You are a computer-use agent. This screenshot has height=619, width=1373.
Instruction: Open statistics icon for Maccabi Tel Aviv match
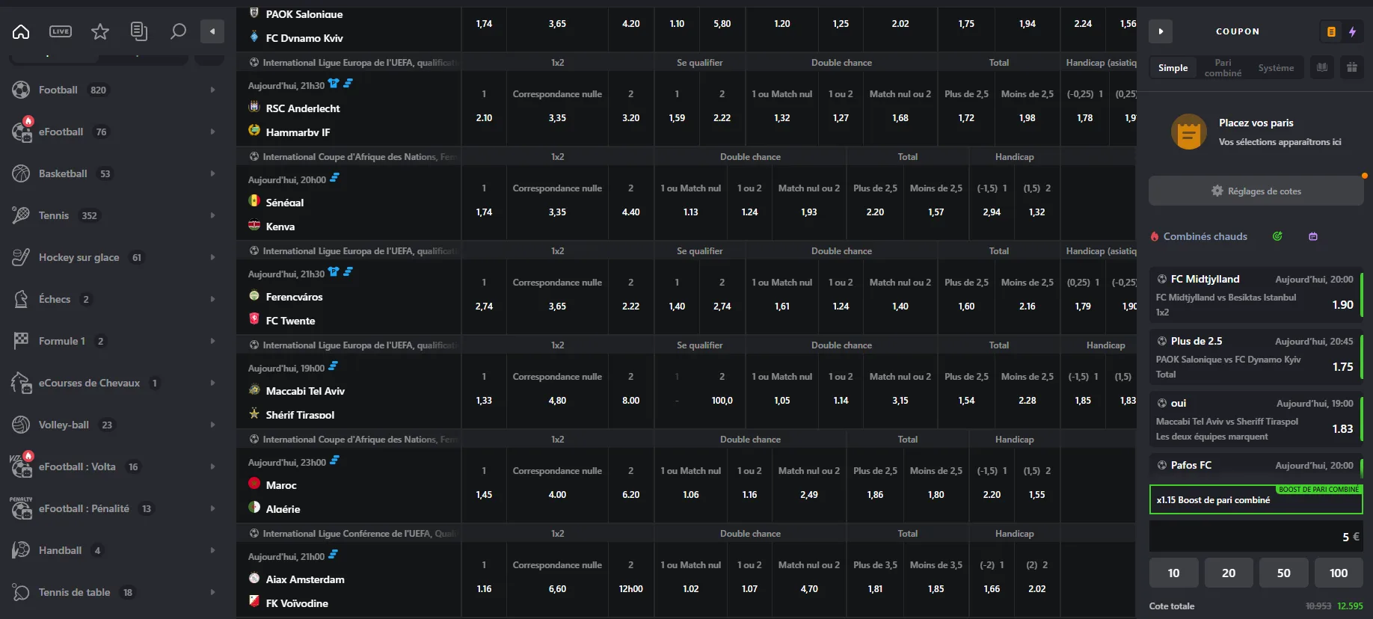coord(333,366)
